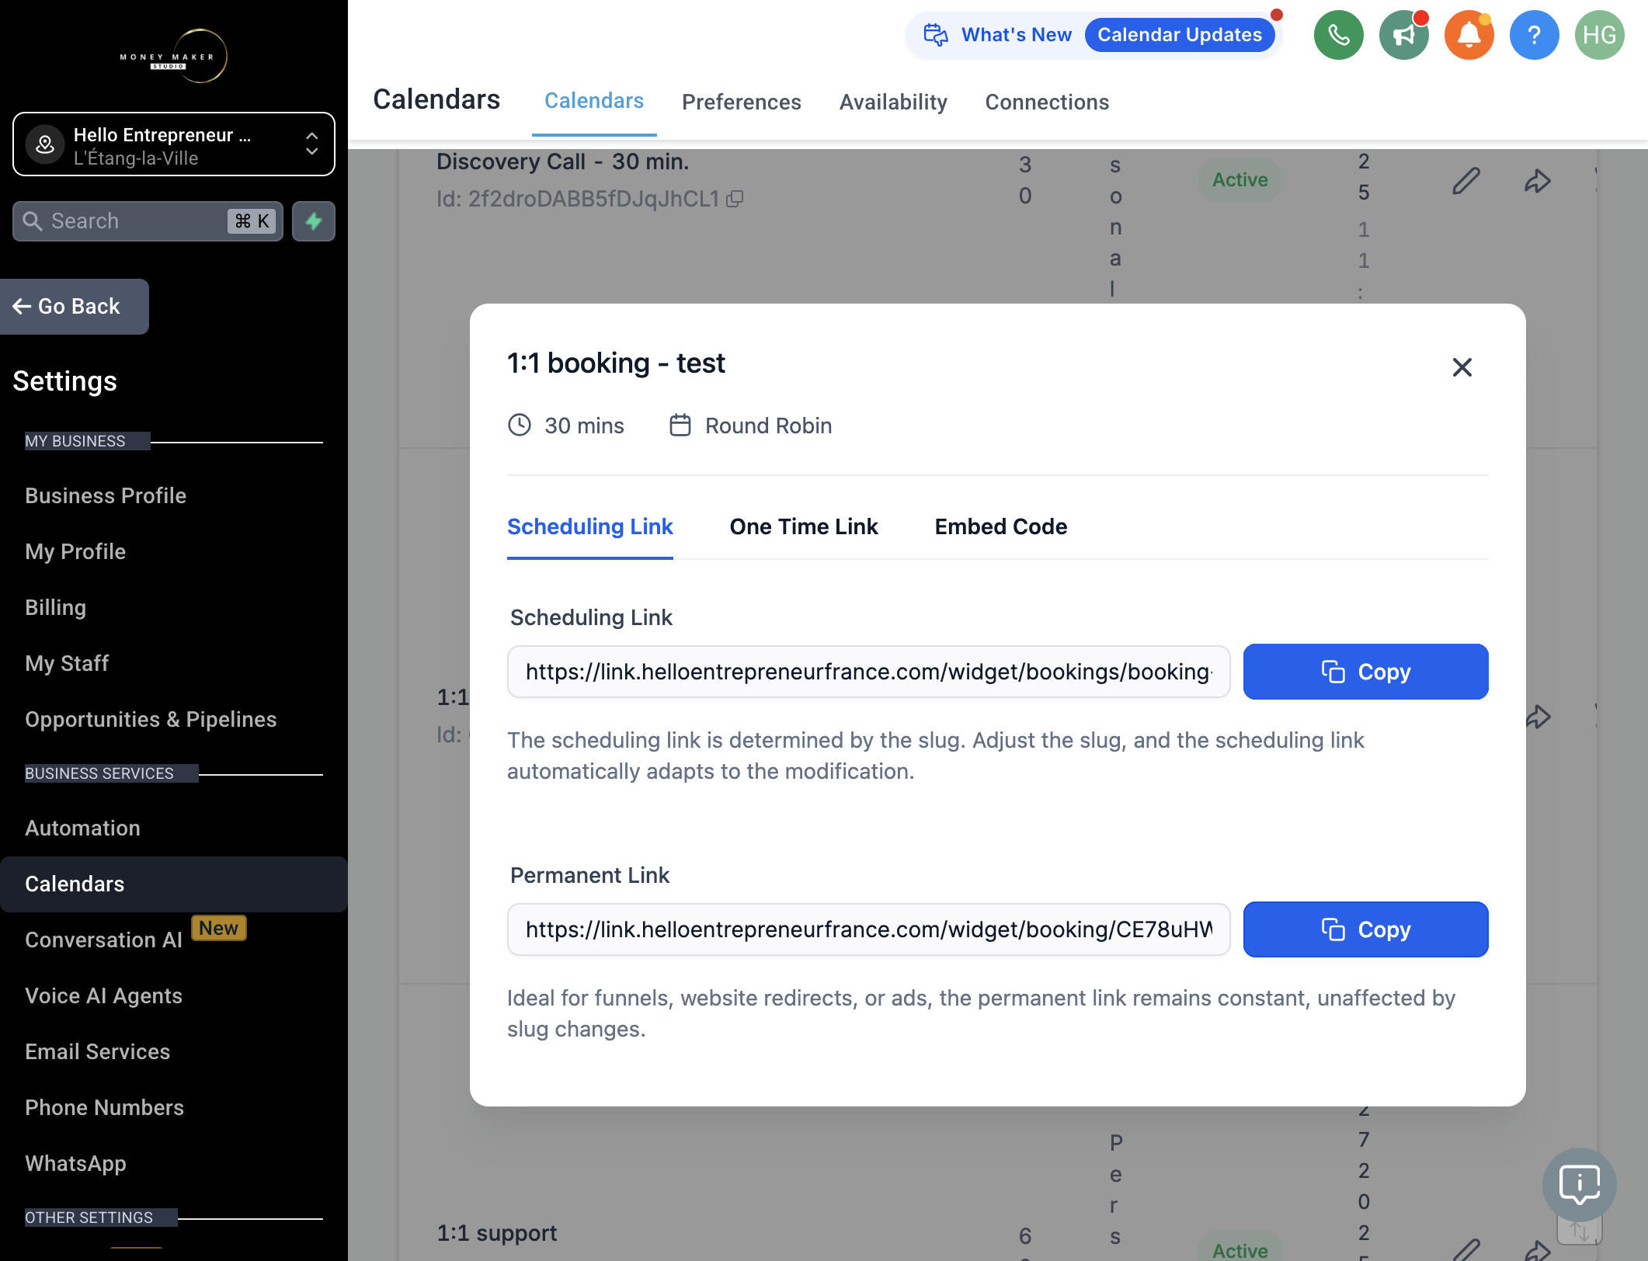The width and height of the screenshot is (1648, 1261).
Task: Switch to the One Time Link tab
Action: click(804, 526)
